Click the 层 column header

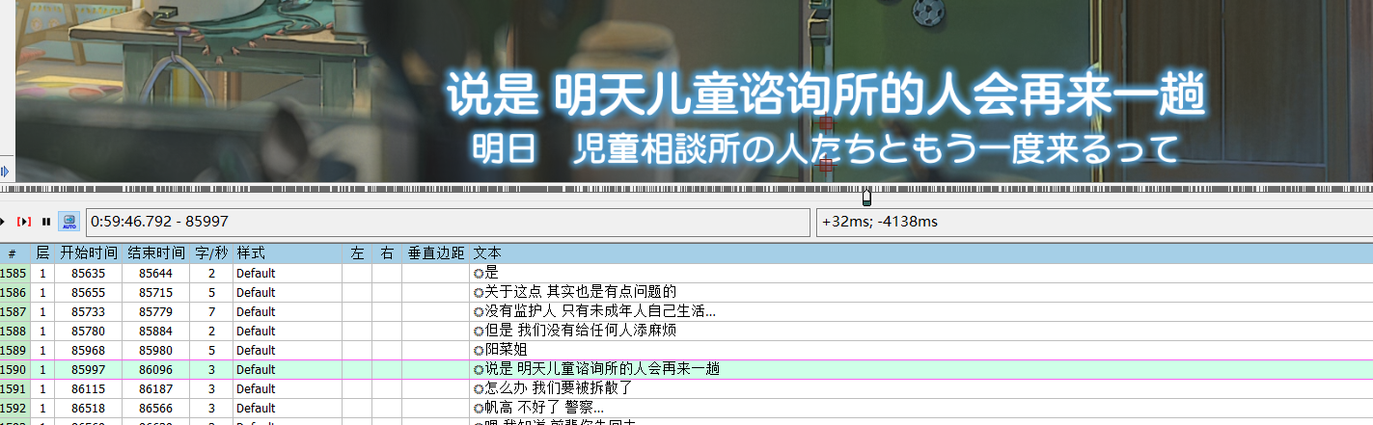coord(42,253)
